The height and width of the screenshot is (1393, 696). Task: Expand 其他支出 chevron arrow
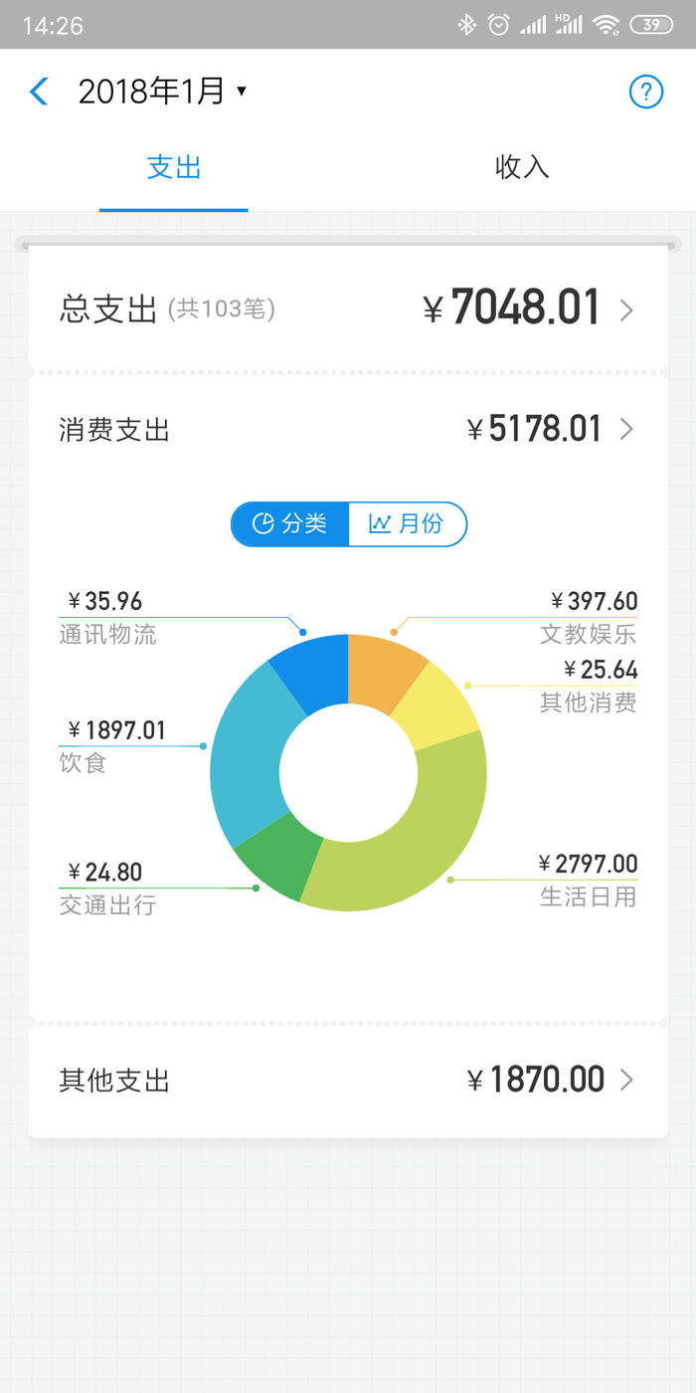pyautogui.click(x=626, y=1080)
